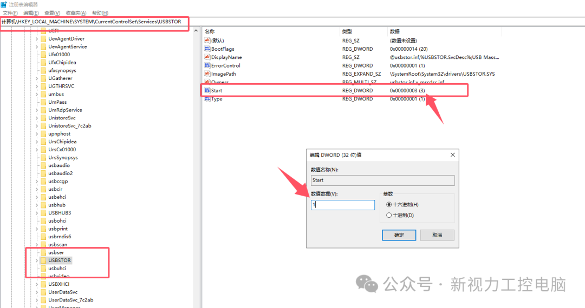Screen dimensions: 585x308
Task: Select the decimal (十进制) radio button
Action: 389,215
